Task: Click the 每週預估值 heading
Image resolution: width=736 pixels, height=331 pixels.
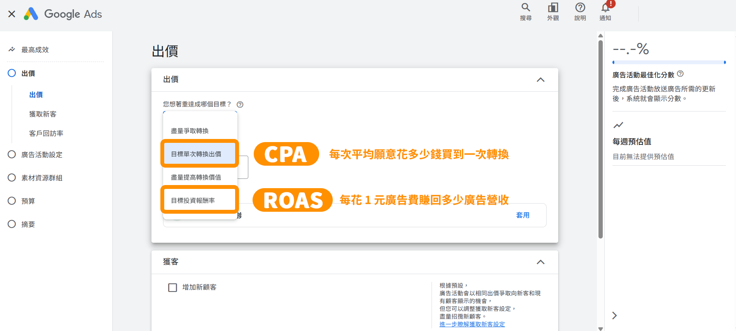Action: click(x=632, y=141)
